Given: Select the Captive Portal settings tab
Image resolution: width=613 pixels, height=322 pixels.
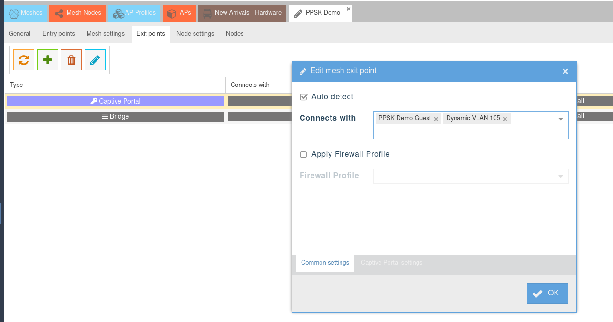Looking at the screenshot, I should (x=391, y=263).
